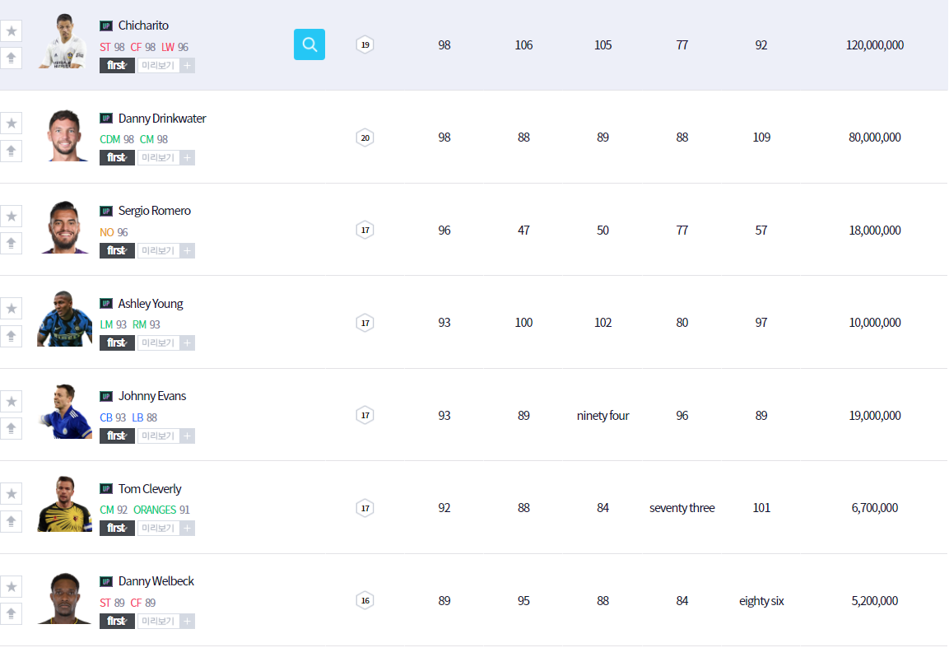Click the upgrade arrow icon for Chicharito

(x=12, y=58)
